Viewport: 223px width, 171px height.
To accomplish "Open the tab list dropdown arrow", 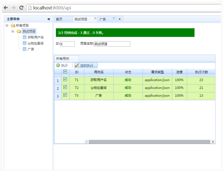I will pos(120,19).
